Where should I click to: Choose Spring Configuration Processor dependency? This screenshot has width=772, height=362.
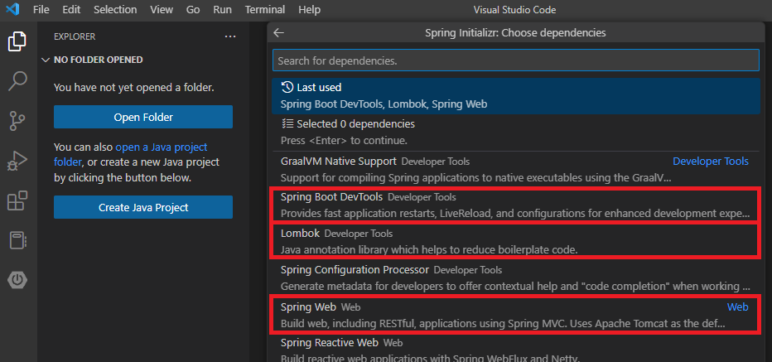coord(515,278)
